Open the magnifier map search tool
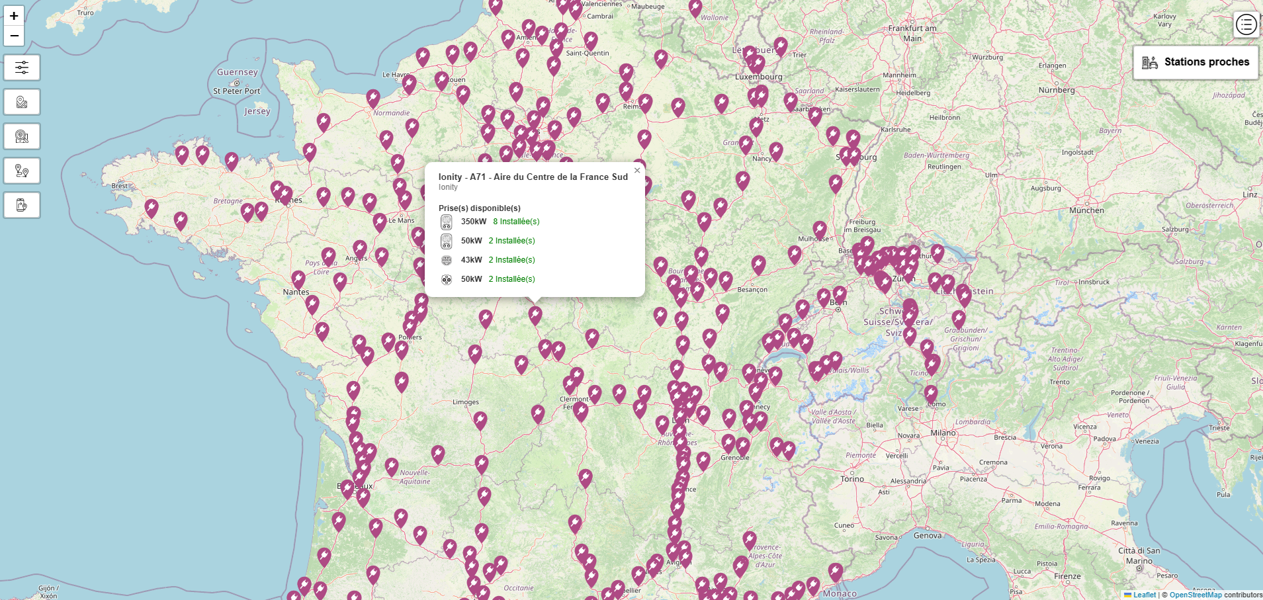1263x600 pixels. [x=22, y=136]
